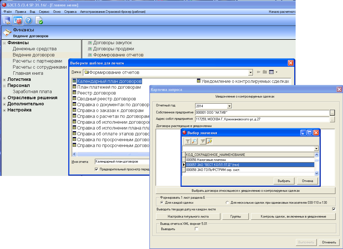Image resolution: width=343 pixels, height=249 pixels.
Task: Click the database connection toolbar icon
Action: point(7,20)
